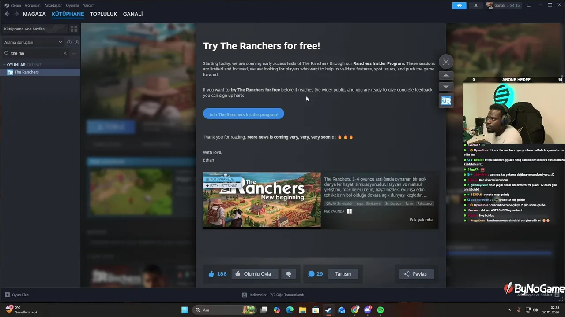Image resolution: width=565 pixels, height=317 pixels.
Task: Select The Ranchers in the library list
Action: (40, 72)
